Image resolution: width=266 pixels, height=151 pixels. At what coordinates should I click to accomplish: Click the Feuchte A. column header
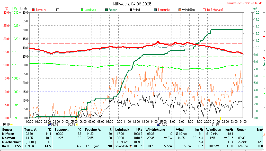93,130
